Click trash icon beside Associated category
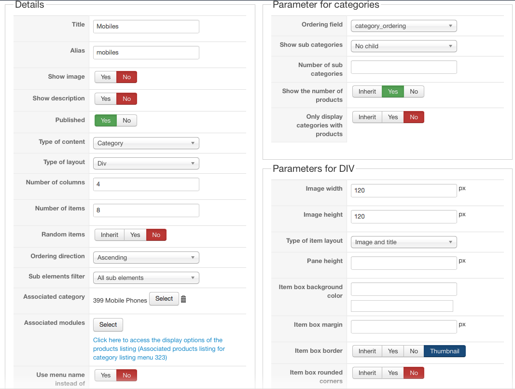This screenshot has width=515, height=389. (x=183, y=299)
